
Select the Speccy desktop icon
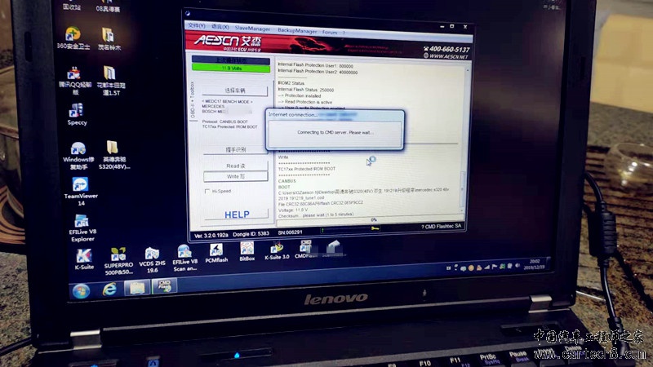77,114
